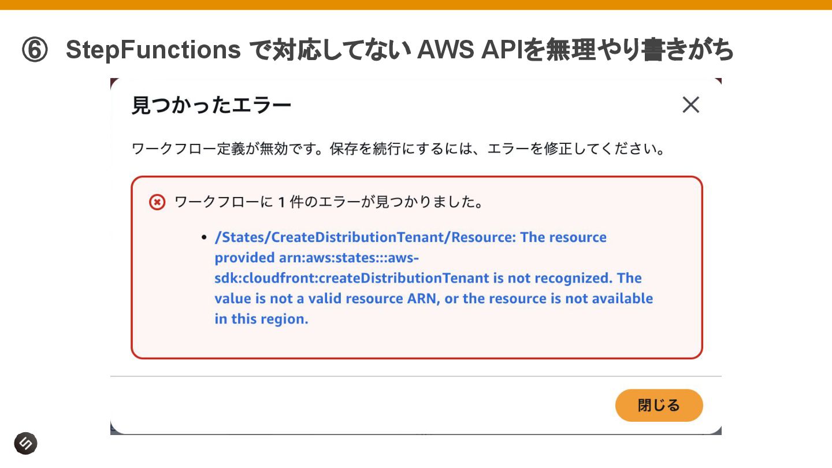Click the word StepFunctions in the slide title
This screenshot has width=832, height=468.
click(x=153, y=50)
